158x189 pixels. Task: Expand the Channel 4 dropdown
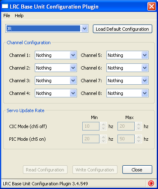(73, 93)
